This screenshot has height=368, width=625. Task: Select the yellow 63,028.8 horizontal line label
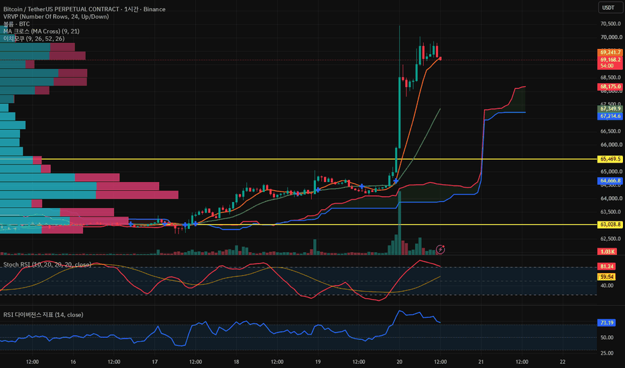(610, 225)
